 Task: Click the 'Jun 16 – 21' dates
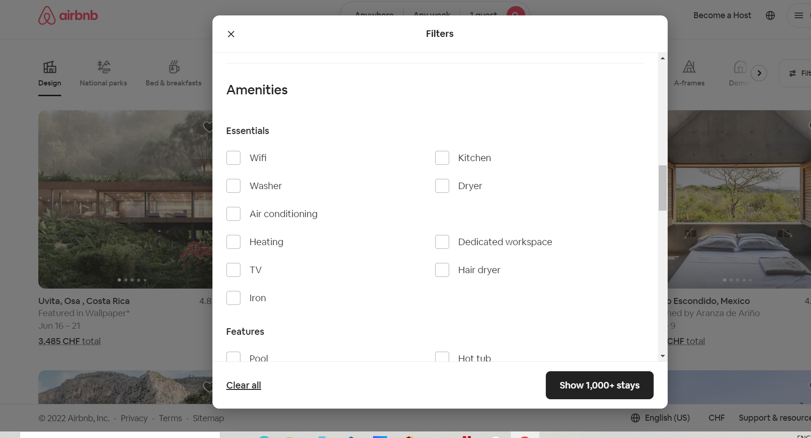pos(59,326)
